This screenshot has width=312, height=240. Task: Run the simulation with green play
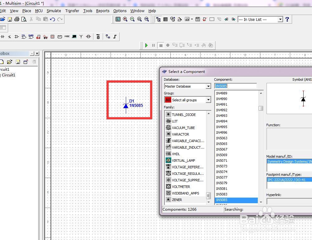pyautogui.click(x=146, y=46)
